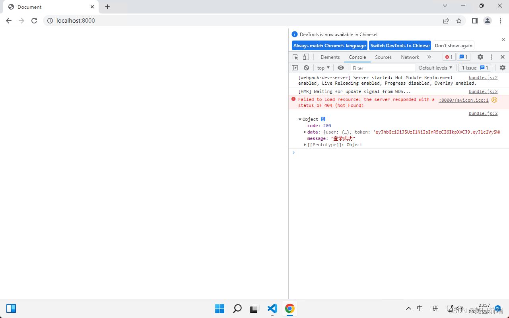509x318 pixels.
Task: Open tab search chevron in title bar
Action: 445,6
